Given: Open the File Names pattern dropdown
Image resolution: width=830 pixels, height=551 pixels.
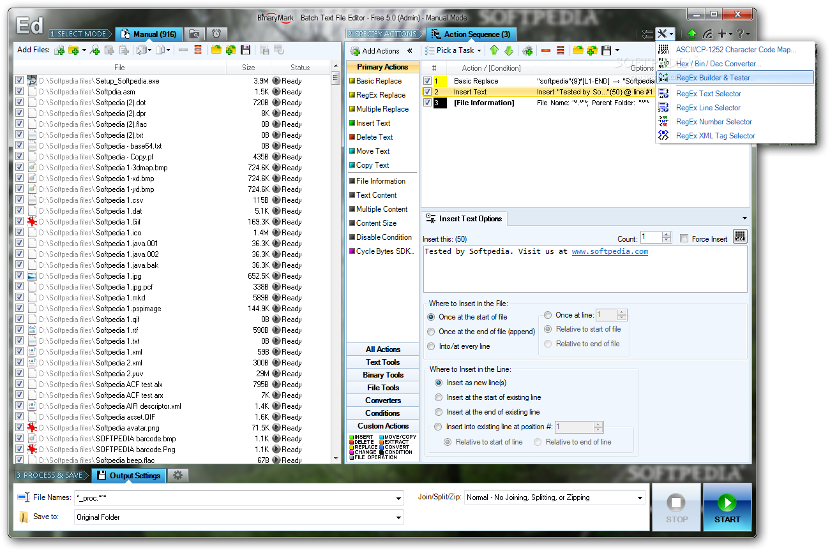Looking at the screenshot, I should [x=399, y=499].
